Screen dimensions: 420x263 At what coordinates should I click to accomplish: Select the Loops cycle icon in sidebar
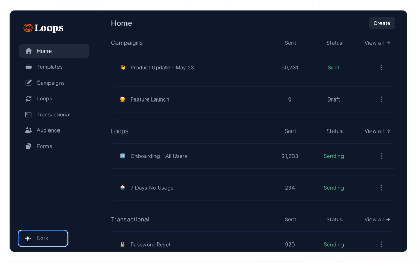[28, 98]
